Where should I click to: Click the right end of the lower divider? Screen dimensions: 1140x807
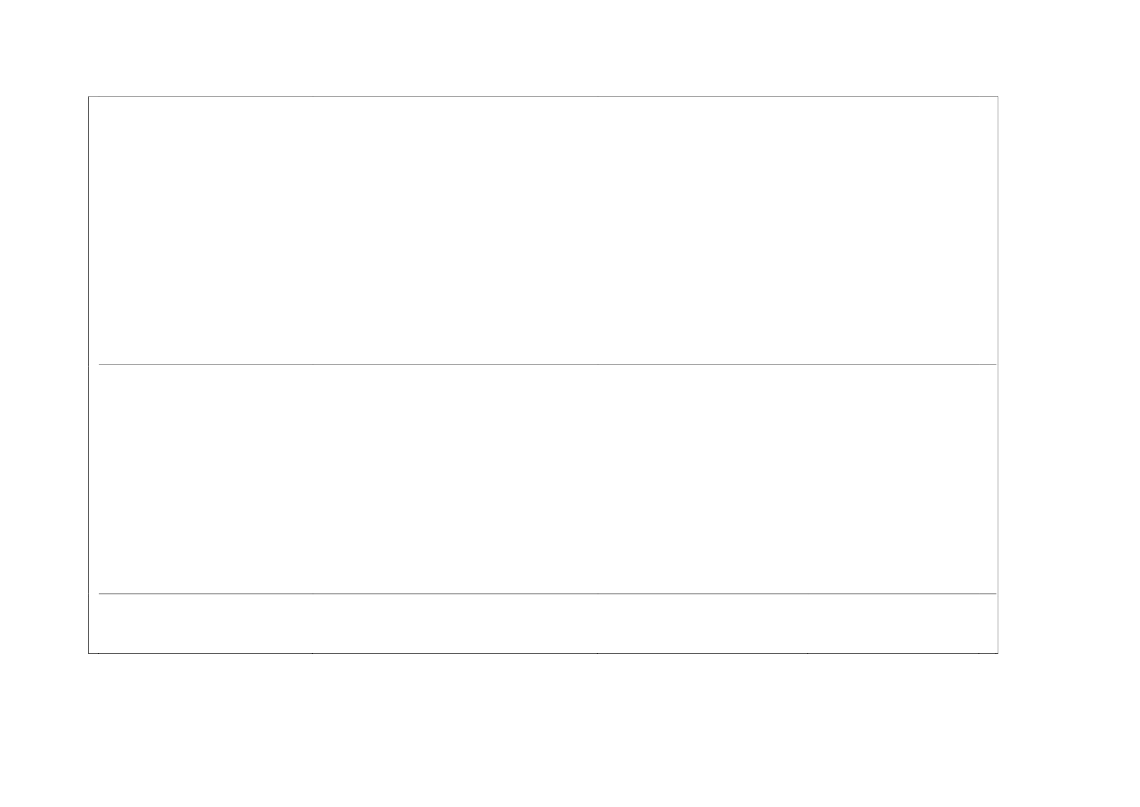(995, 593)
